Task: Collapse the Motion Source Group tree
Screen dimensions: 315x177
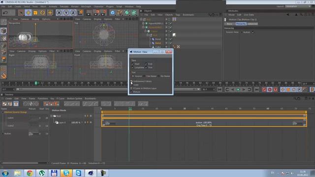Action: click(3, 112)
